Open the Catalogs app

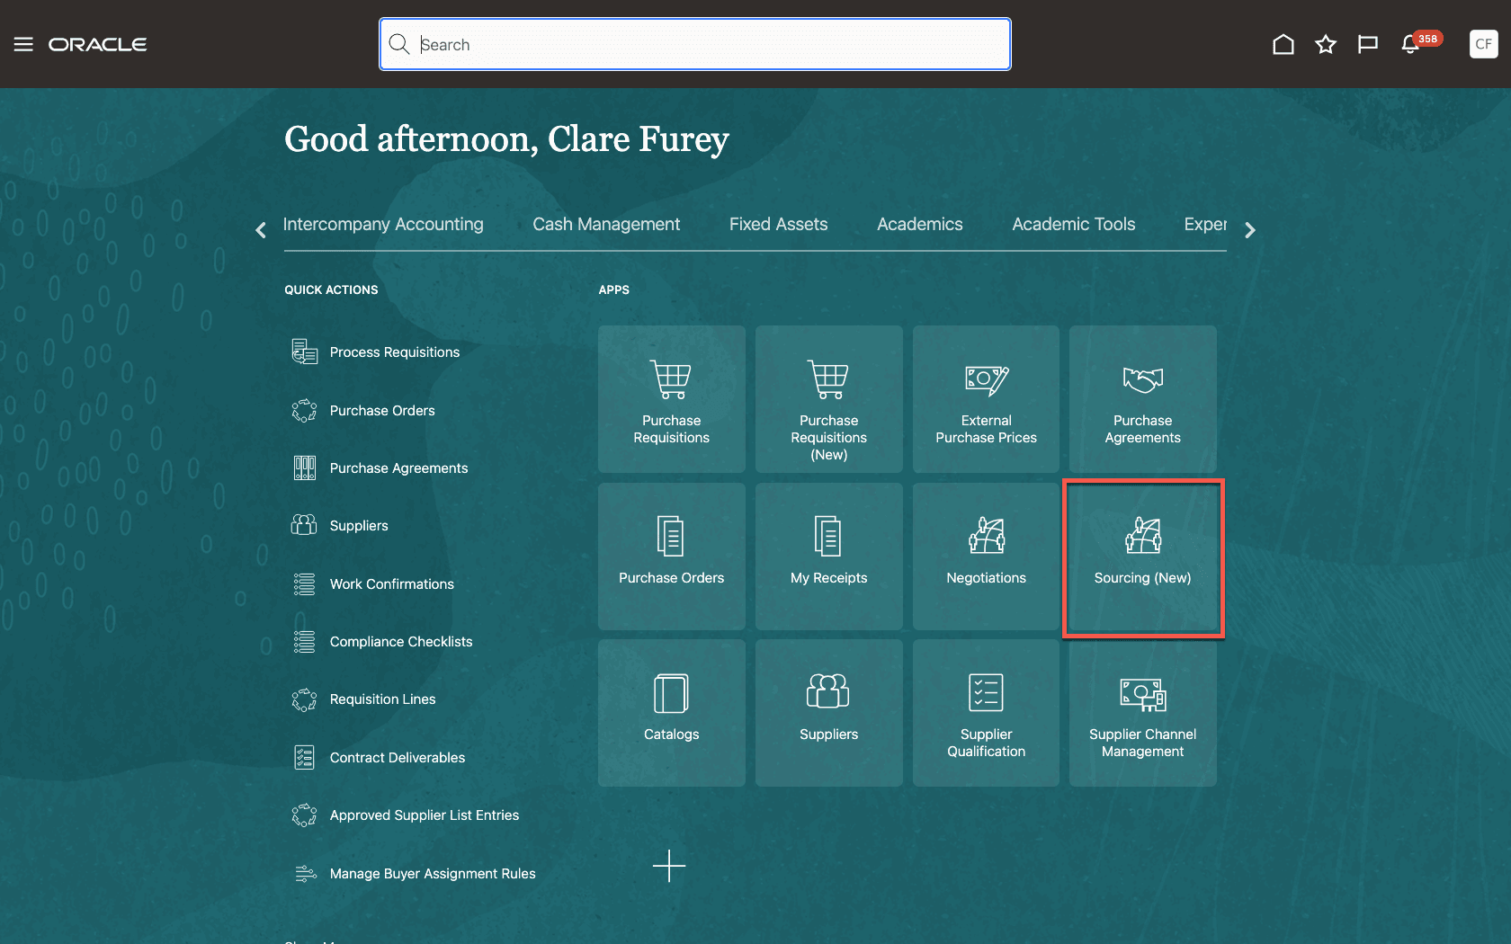[x=671, y=712]
